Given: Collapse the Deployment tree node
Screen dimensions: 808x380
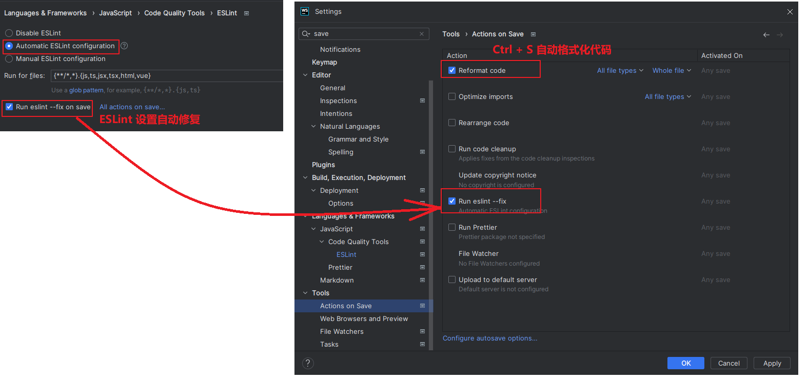Looking at the screenshot, I should click(x=313, y=190).
